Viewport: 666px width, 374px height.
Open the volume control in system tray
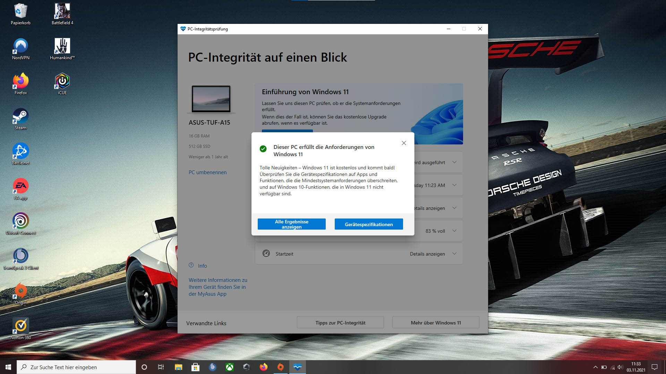pos(620,367)
